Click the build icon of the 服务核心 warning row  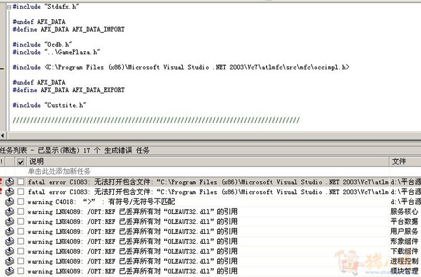click(10, 211)
